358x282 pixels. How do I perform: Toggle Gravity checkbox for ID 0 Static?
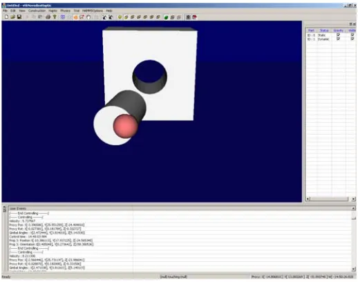point(338,35)
